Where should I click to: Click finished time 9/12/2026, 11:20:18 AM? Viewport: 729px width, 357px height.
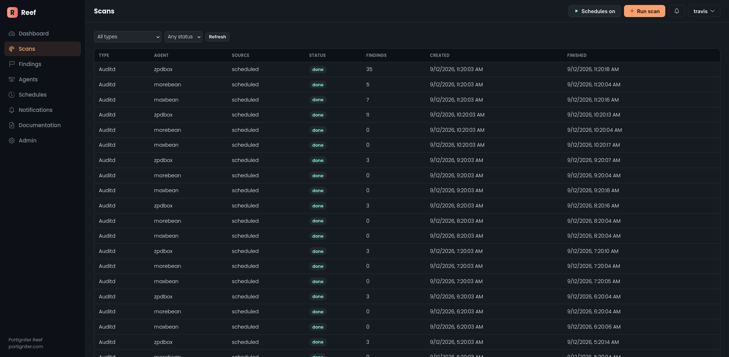[x=593, y=70]
